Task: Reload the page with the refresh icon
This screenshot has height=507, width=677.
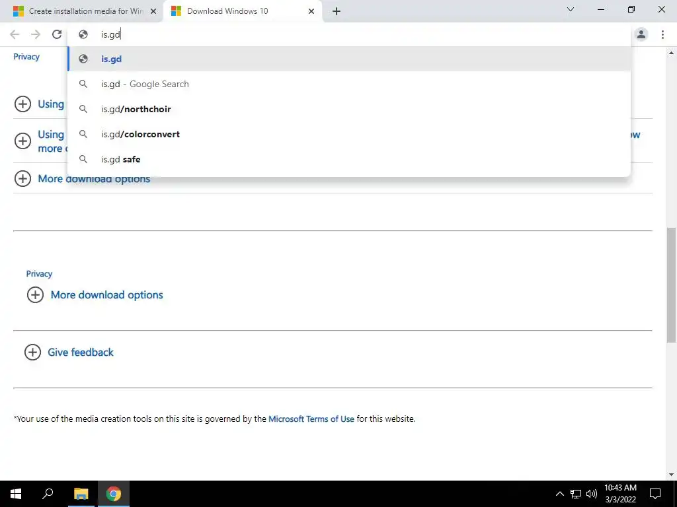Action: click(x=57, y=34)
